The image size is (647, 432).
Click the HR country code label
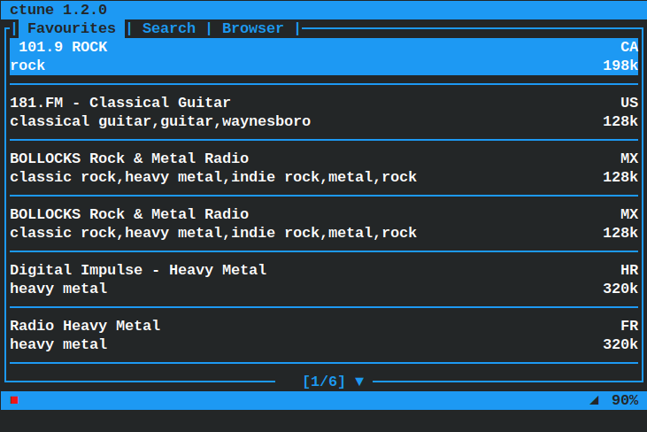[629, 270]
